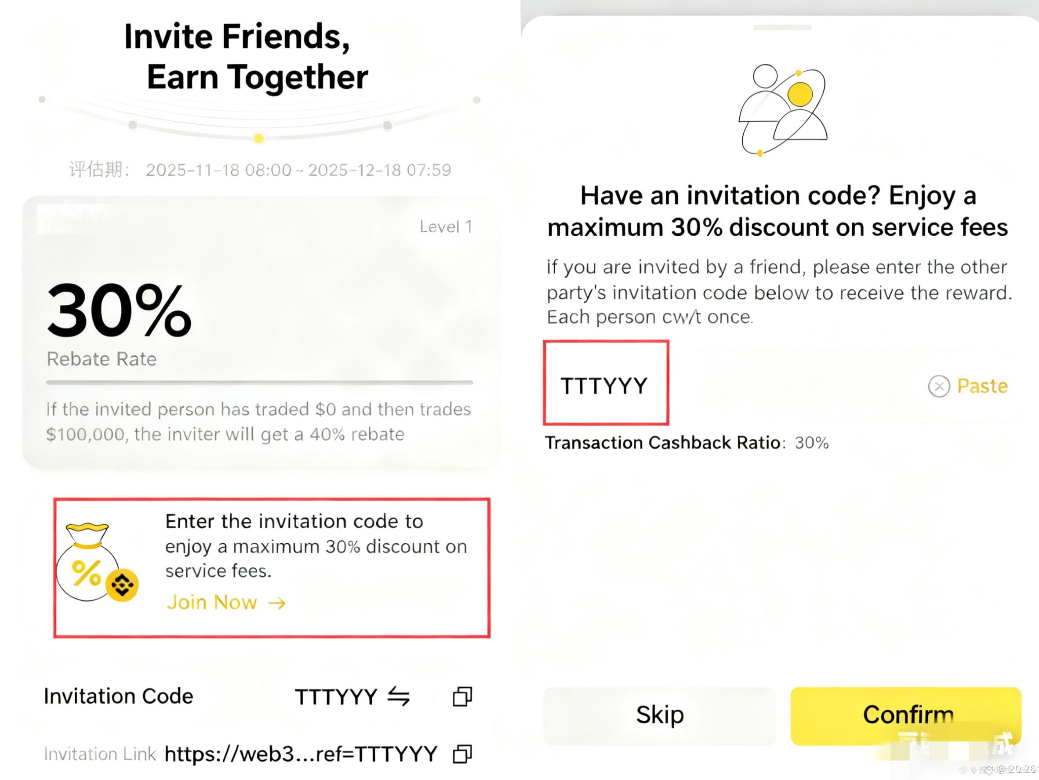The image size is (1039, 780).
Task: Click the rightmost gray dot on arc
Action: pos(477,100)
